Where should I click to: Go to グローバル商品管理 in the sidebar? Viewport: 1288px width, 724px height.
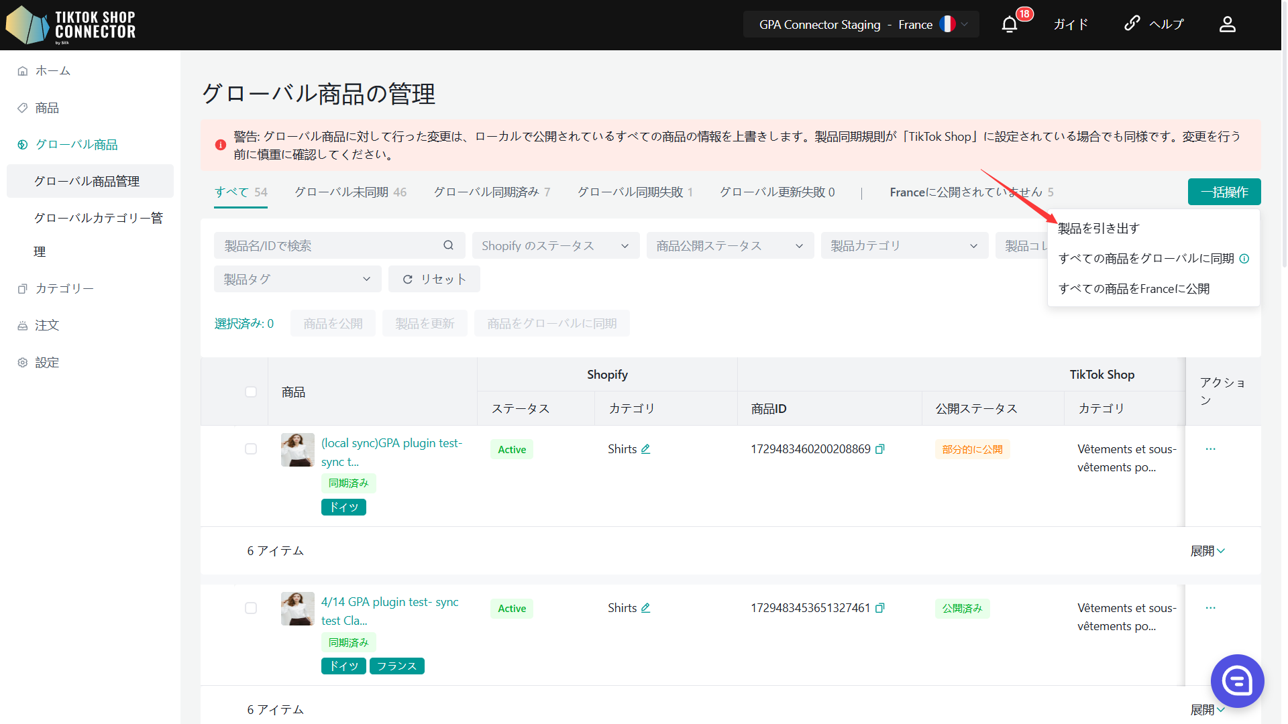[x=90, y=181]
